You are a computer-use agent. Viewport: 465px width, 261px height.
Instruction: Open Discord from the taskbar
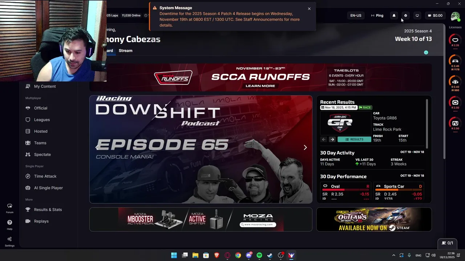[249, 255]
